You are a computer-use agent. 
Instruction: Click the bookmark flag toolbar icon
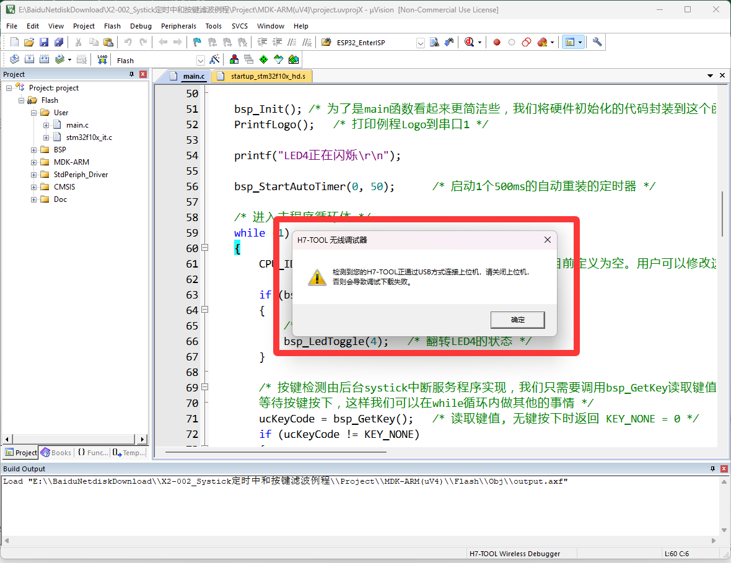click(x=197, y=42)
